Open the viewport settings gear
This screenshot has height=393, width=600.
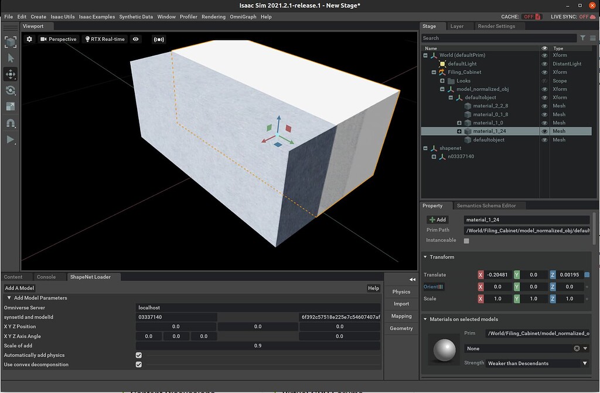[x=29, y=39]
